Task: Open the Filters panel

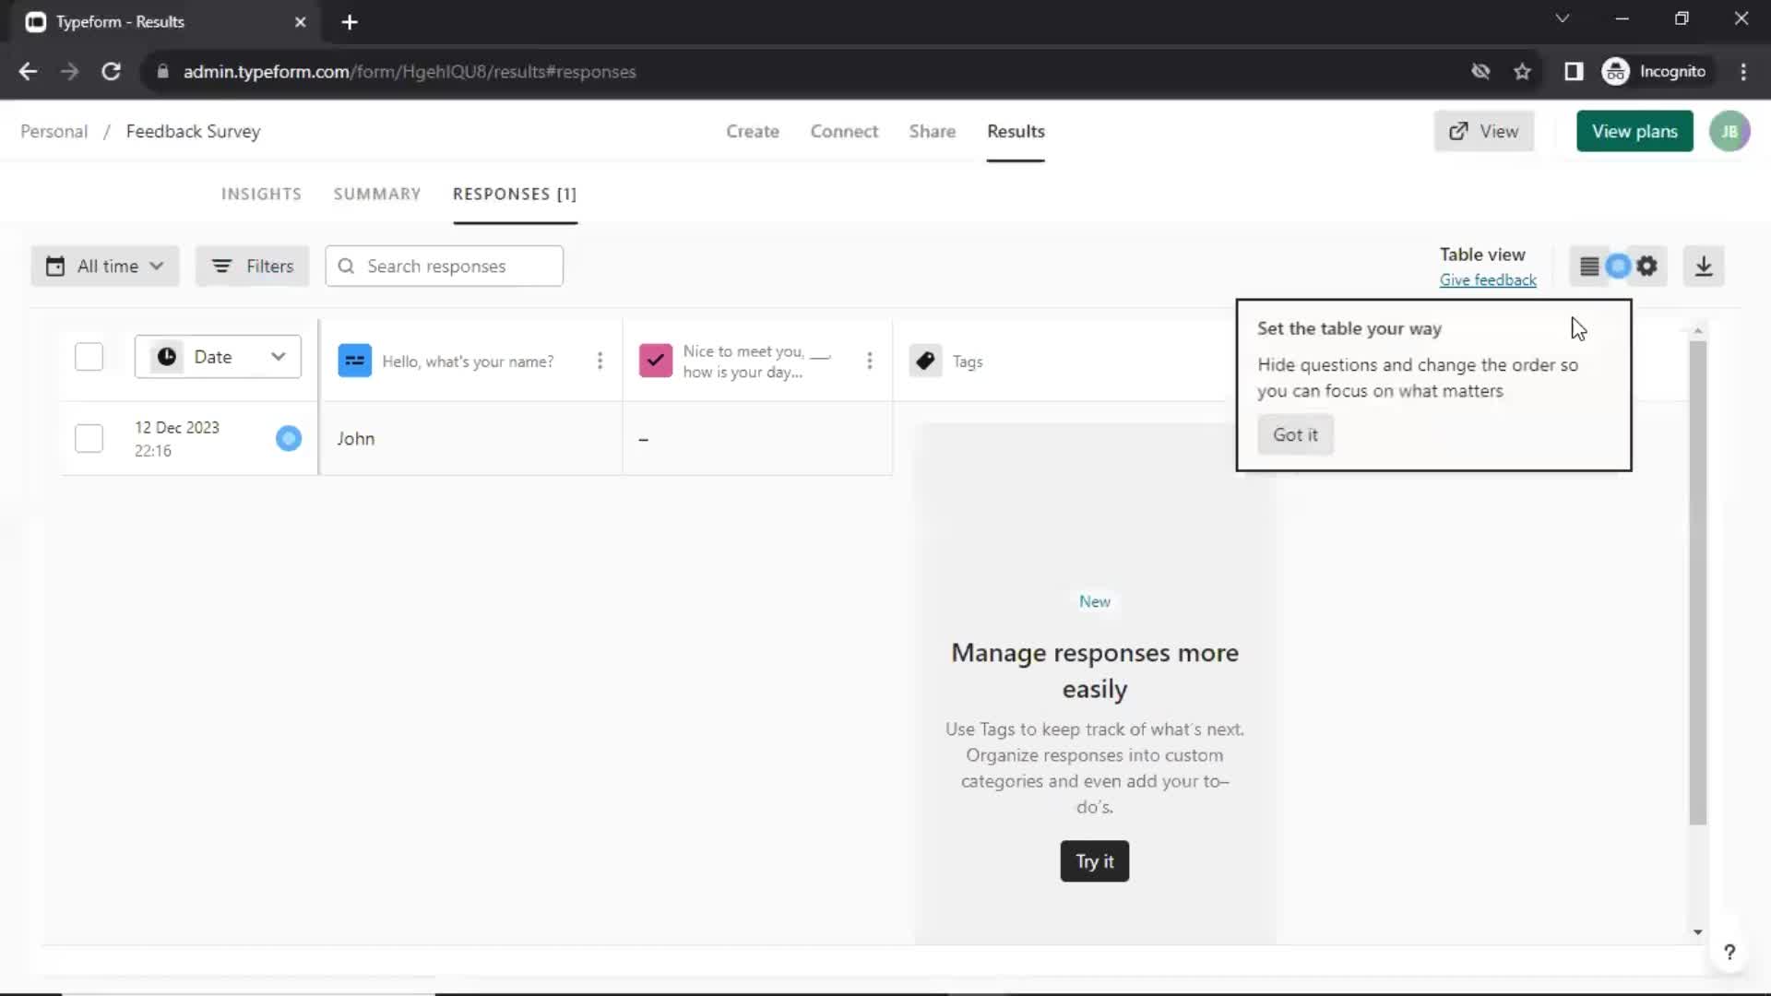Action: (252, 267)
